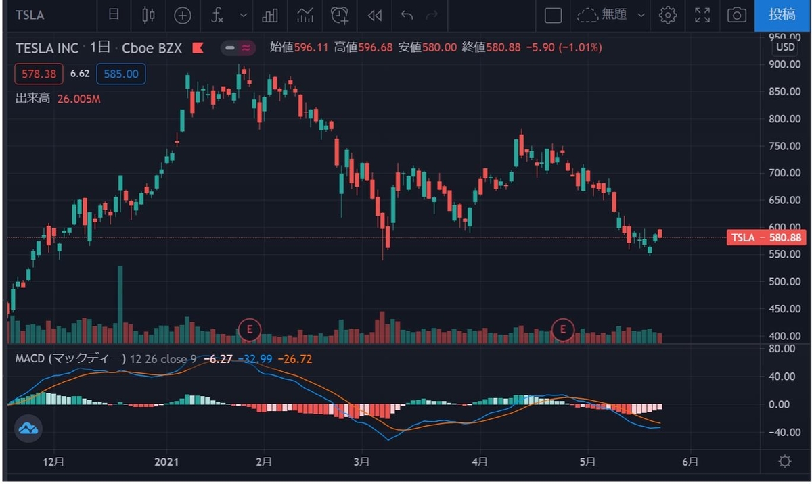Click the 終値580.88 close value
This screenshot has width=812, height=484.
(491, 48)
